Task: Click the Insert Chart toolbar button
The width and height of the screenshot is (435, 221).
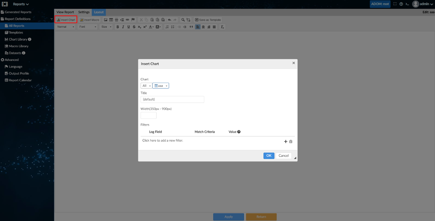Action: [x=66, y=20]
